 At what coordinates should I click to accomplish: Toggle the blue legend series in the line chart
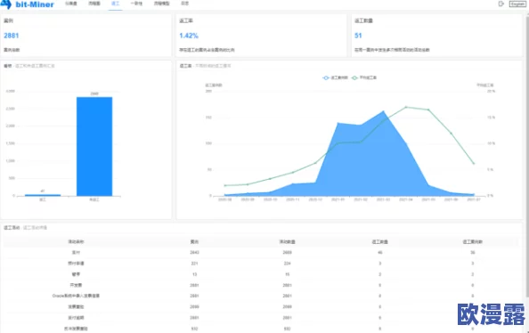(x=335, y=77)
